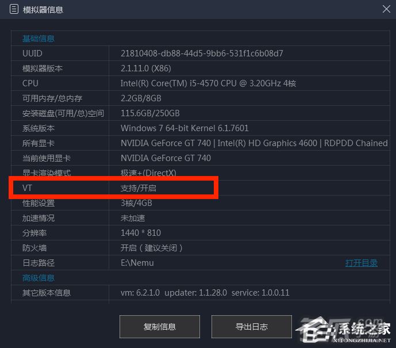Click the VT 支持/开启 value

pyautogui.click(x=139, y=188)
